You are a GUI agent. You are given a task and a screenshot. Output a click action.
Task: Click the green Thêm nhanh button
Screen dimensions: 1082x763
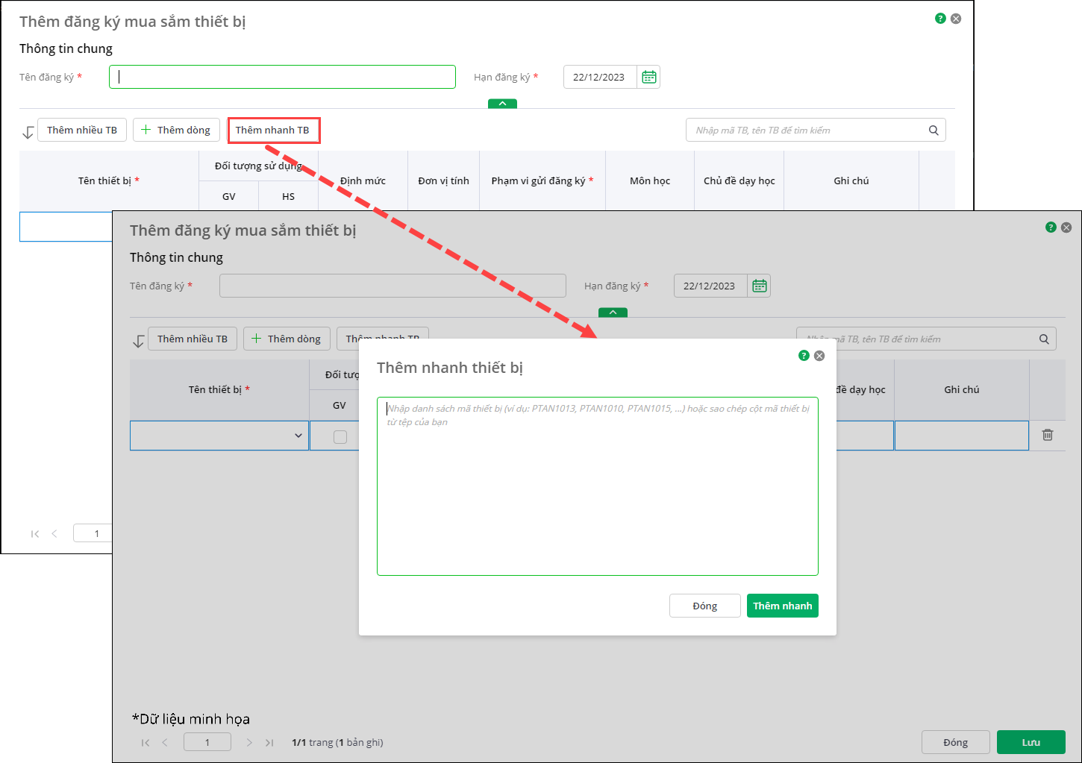[783, 606]
